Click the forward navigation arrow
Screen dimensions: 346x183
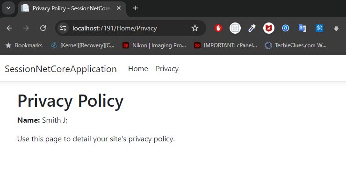26,28
